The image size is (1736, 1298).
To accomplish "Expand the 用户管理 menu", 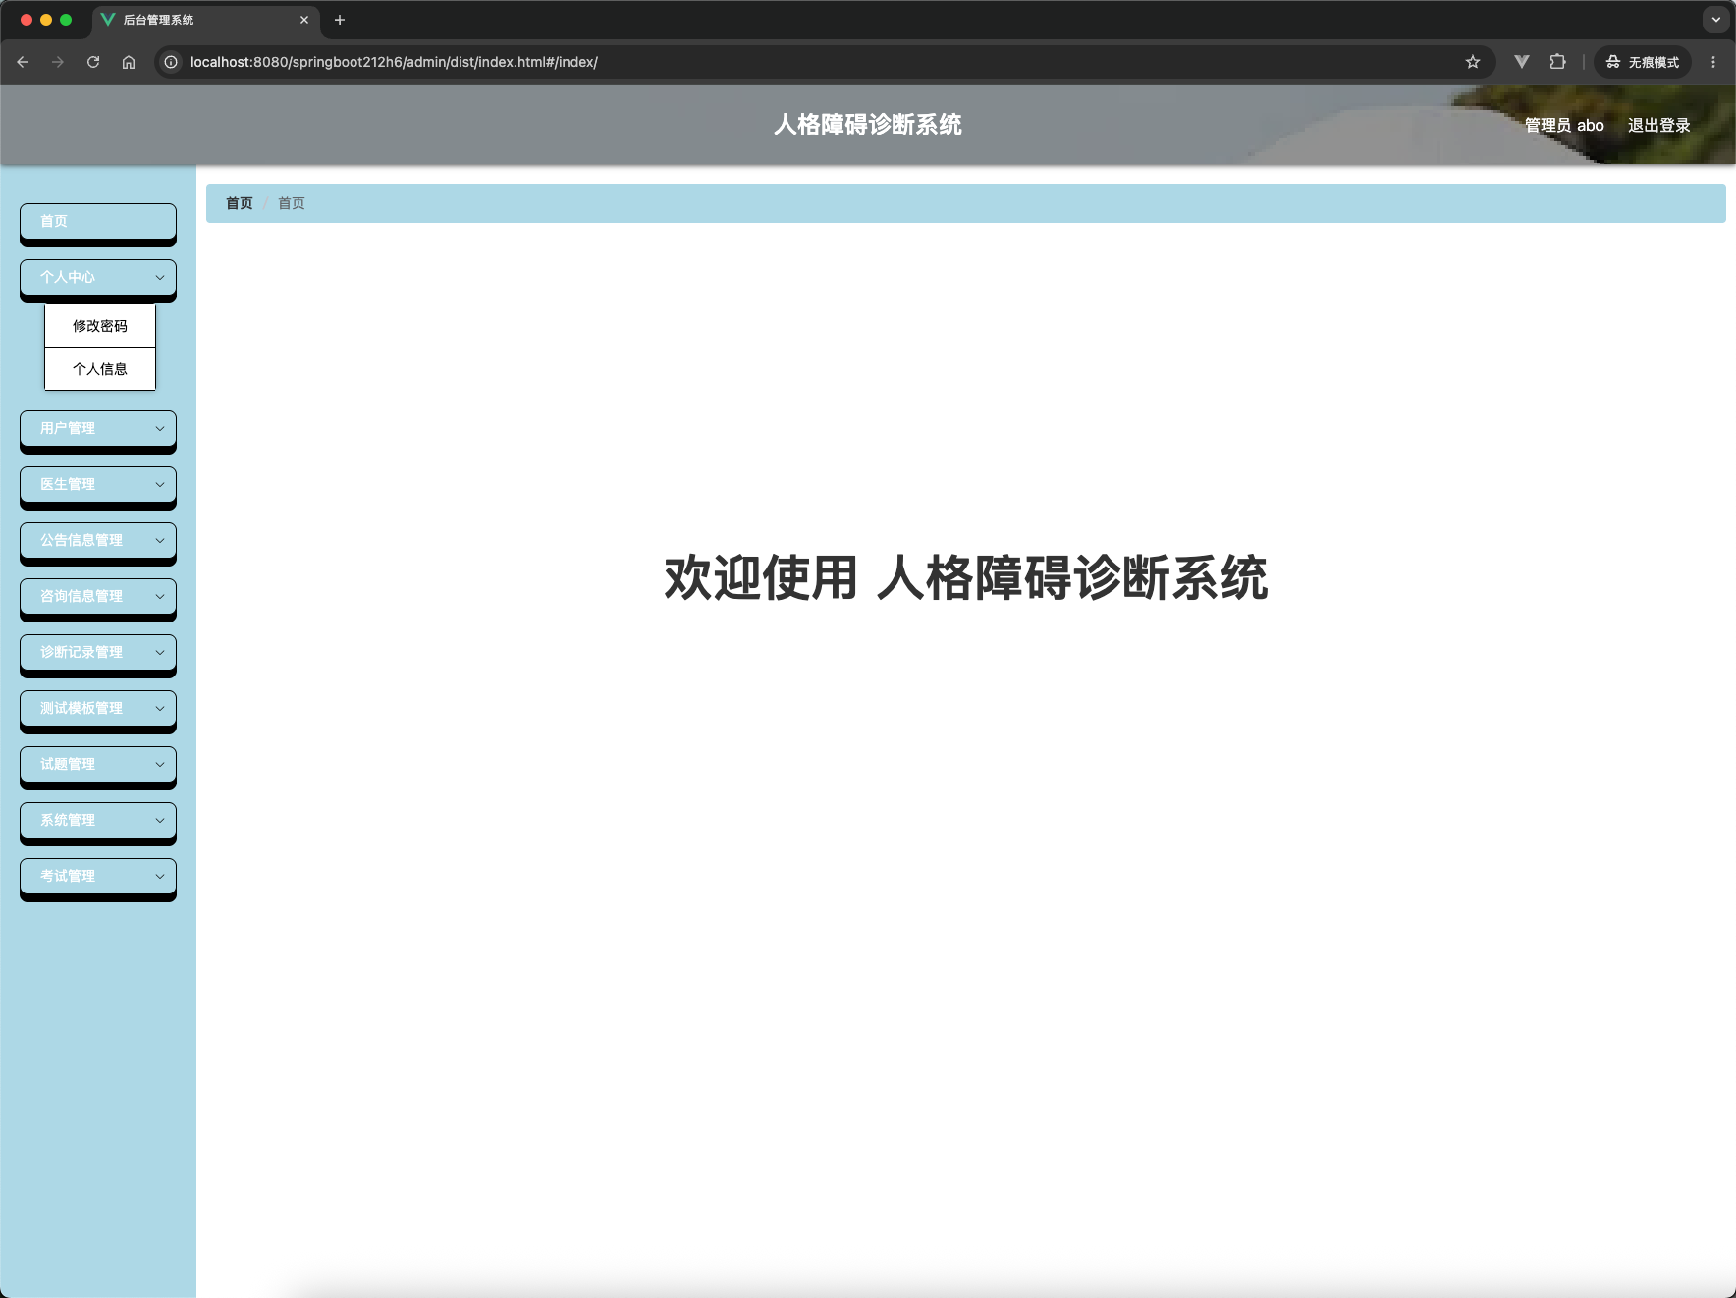I will point(98,429).
